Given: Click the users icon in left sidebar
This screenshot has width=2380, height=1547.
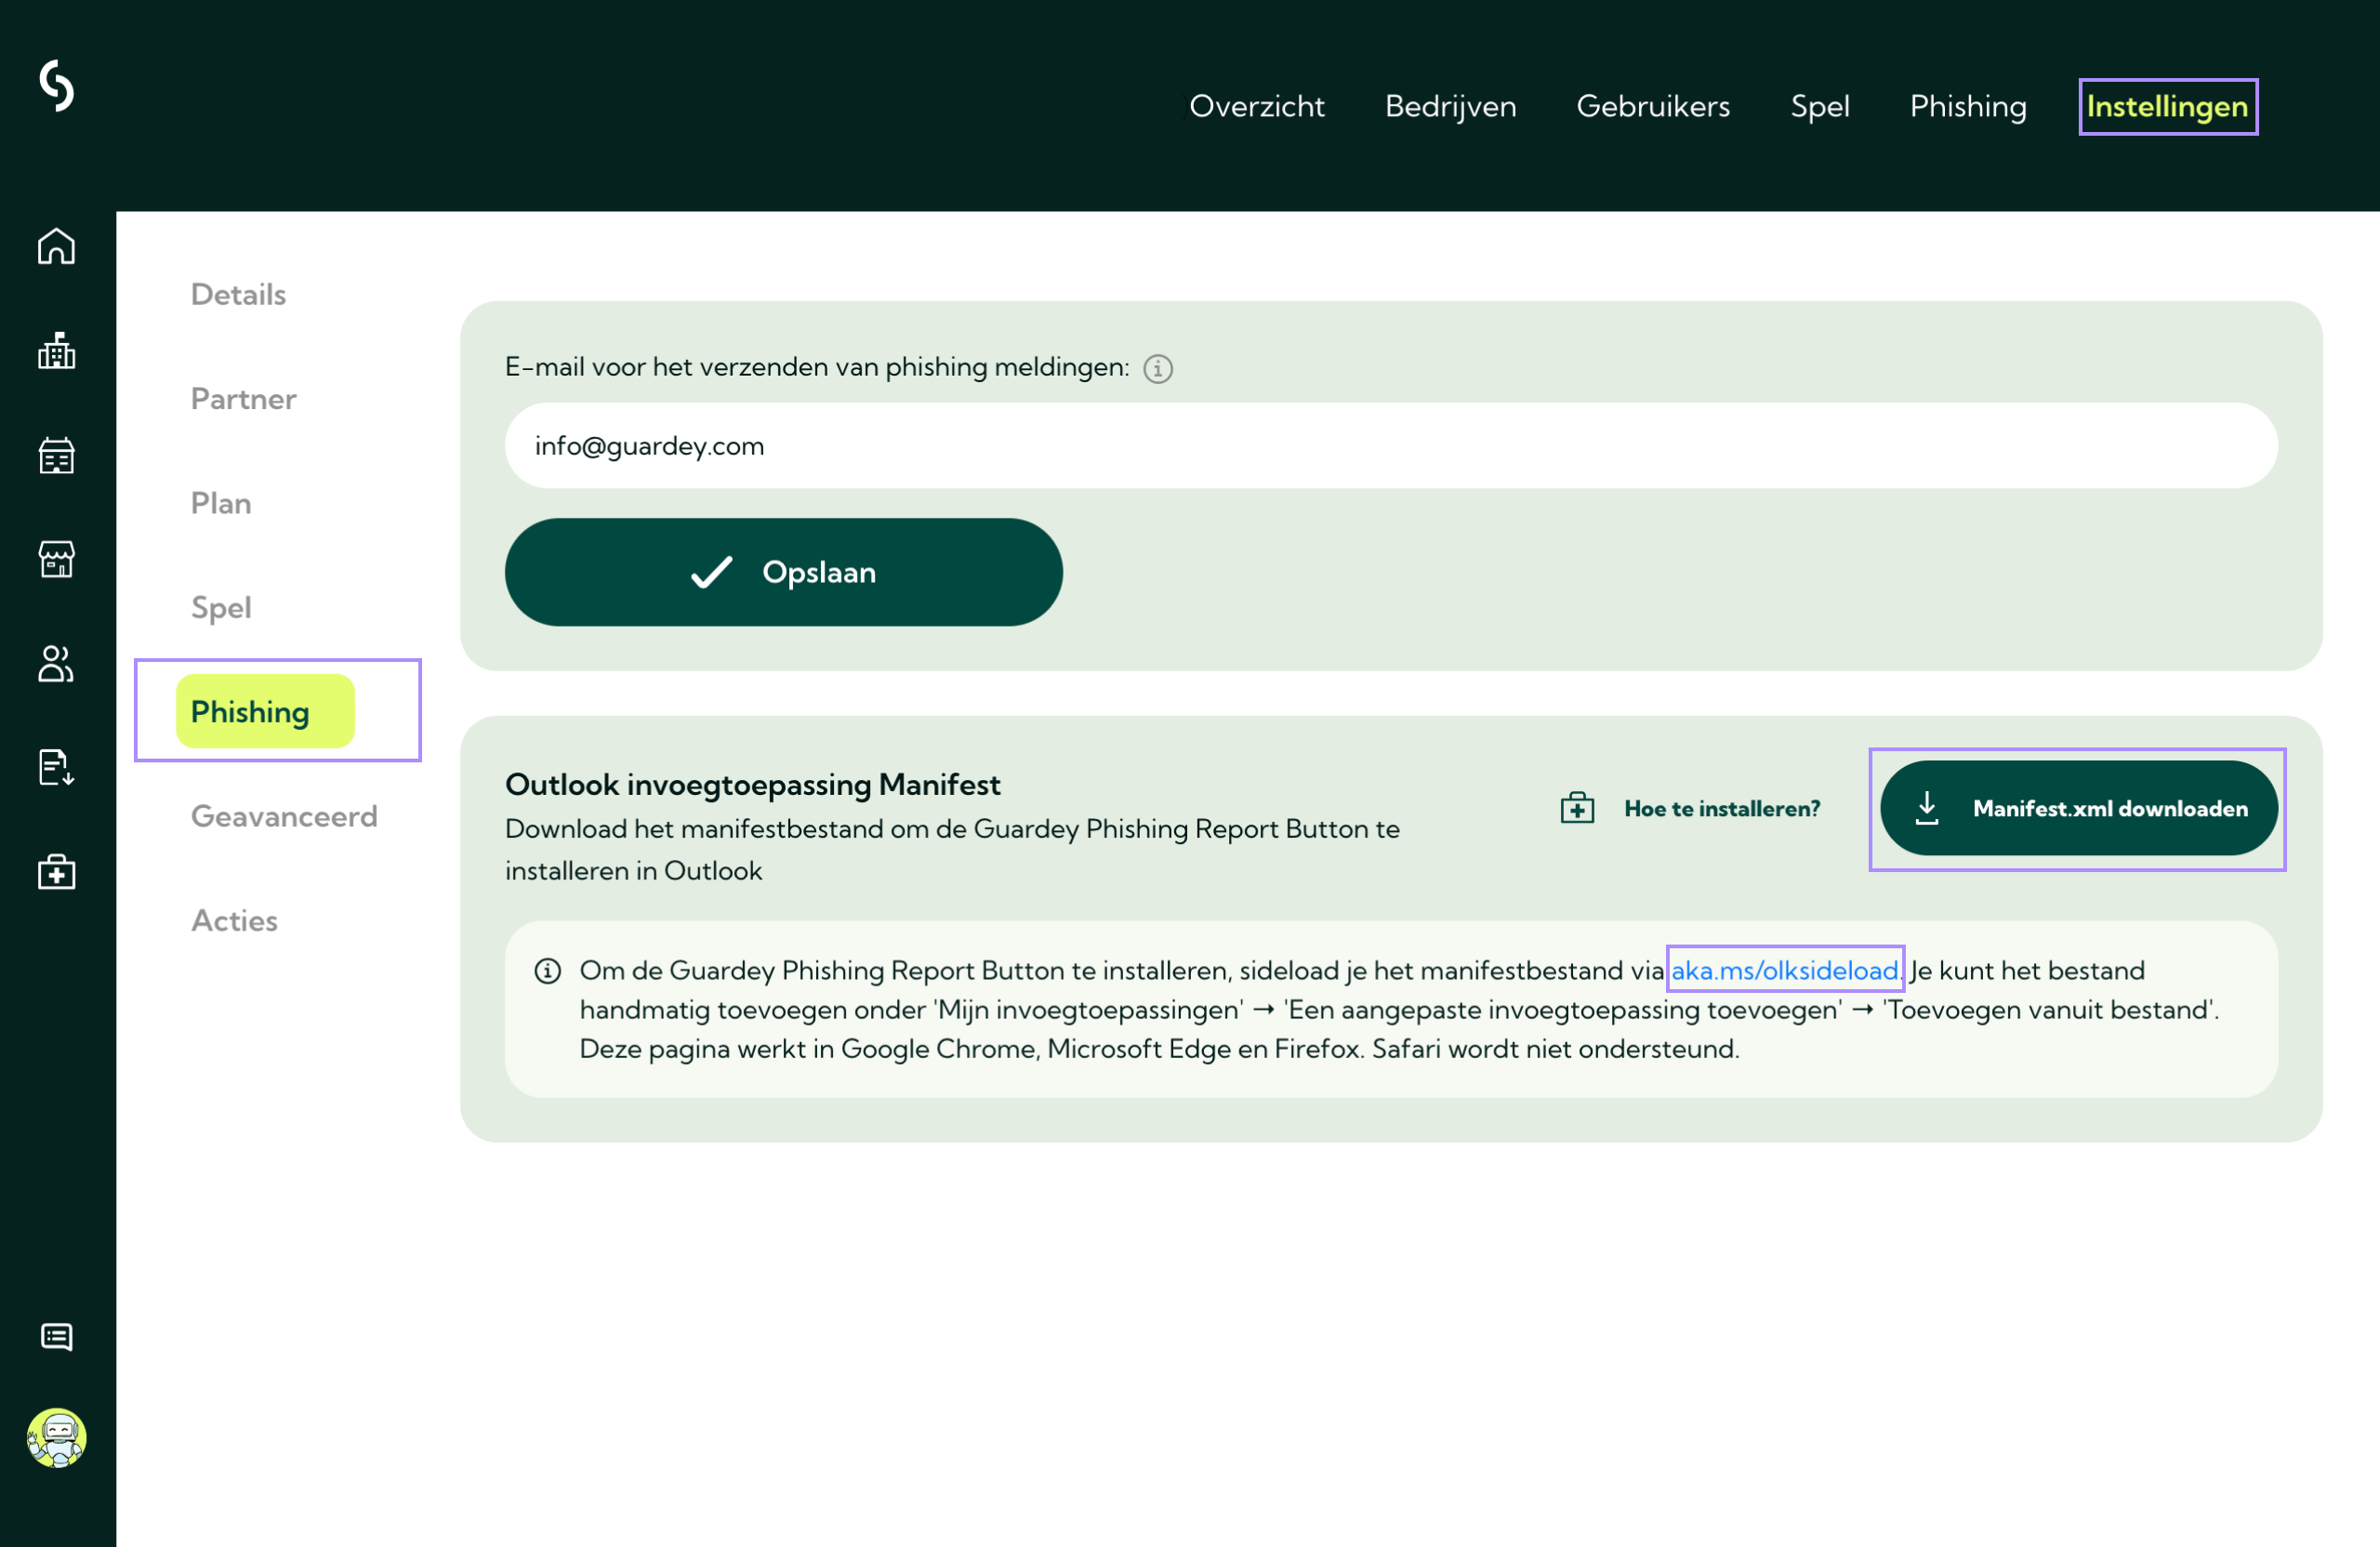Looking at the screenshot, I should (x=57, y=663).
